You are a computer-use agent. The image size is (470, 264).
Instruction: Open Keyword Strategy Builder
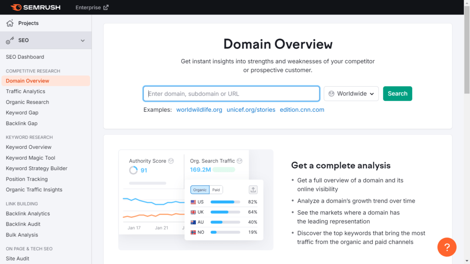(x=37, y=168)
